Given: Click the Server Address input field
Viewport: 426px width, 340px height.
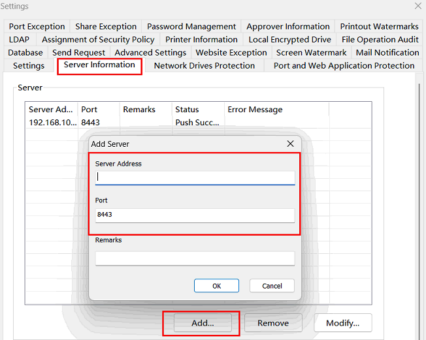Looking at the screenshot, I should [x=195, y=178].
